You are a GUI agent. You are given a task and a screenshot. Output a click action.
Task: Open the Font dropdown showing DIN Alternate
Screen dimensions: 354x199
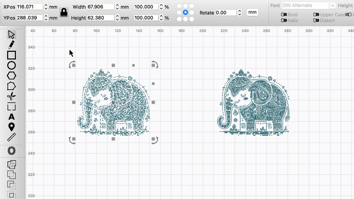[x=308, y=6]
